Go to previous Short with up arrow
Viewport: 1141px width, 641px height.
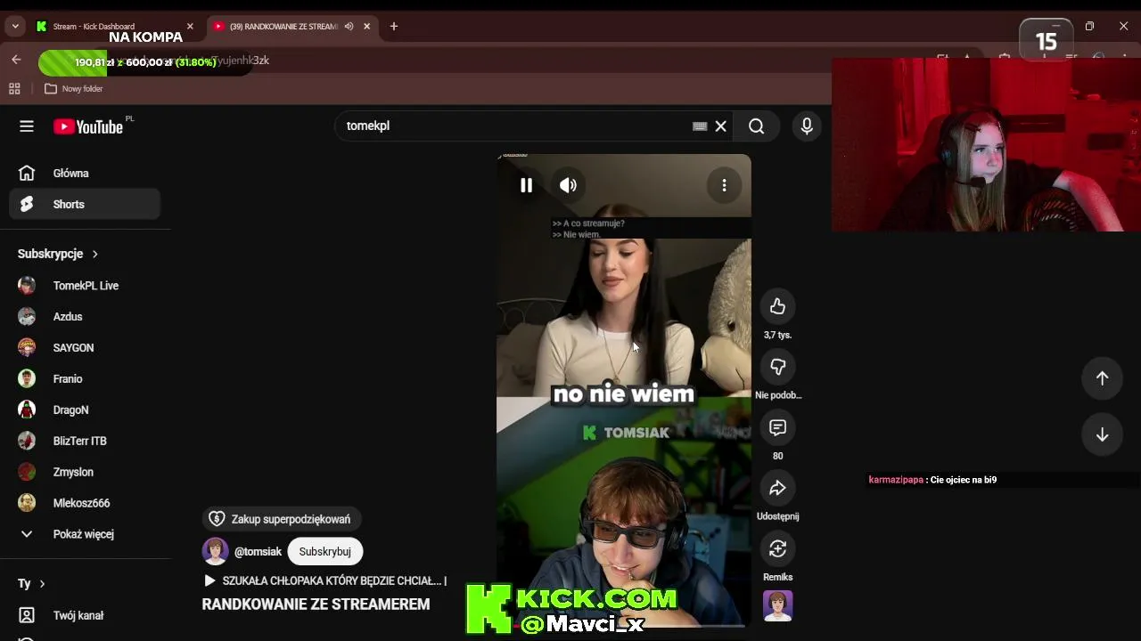1102,378
